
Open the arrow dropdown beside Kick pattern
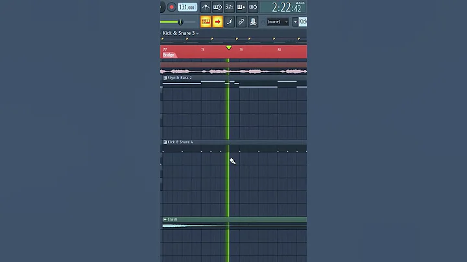pos(295,22)
